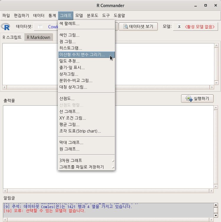
Task: Select 분위수-비교 그림... menu entry
Action: pyautogui.click(x=86, y=81)
